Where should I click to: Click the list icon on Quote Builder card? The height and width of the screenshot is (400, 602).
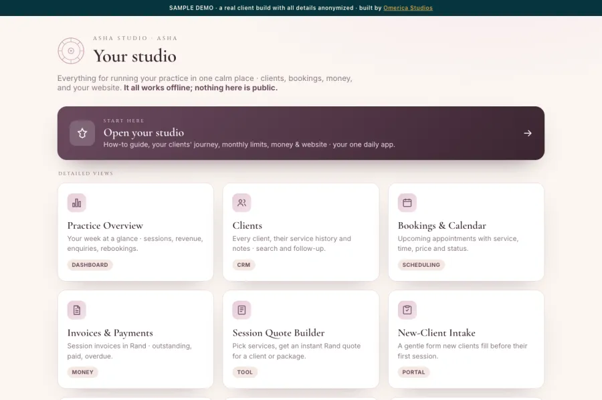pyautogui.click(x=241, y=310)
